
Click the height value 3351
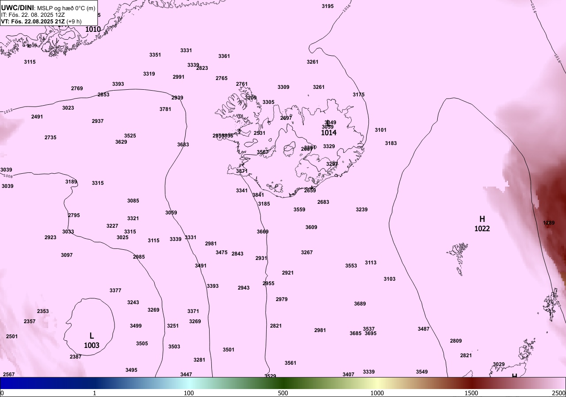[x=155, y=55]
